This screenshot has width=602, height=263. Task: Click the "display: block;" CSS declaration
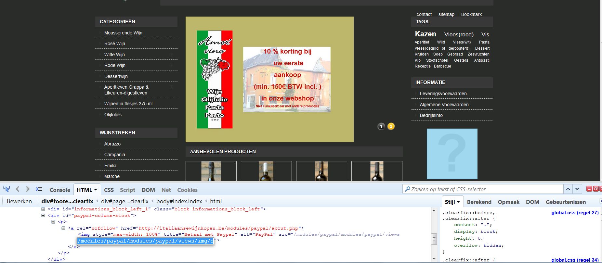476,232
